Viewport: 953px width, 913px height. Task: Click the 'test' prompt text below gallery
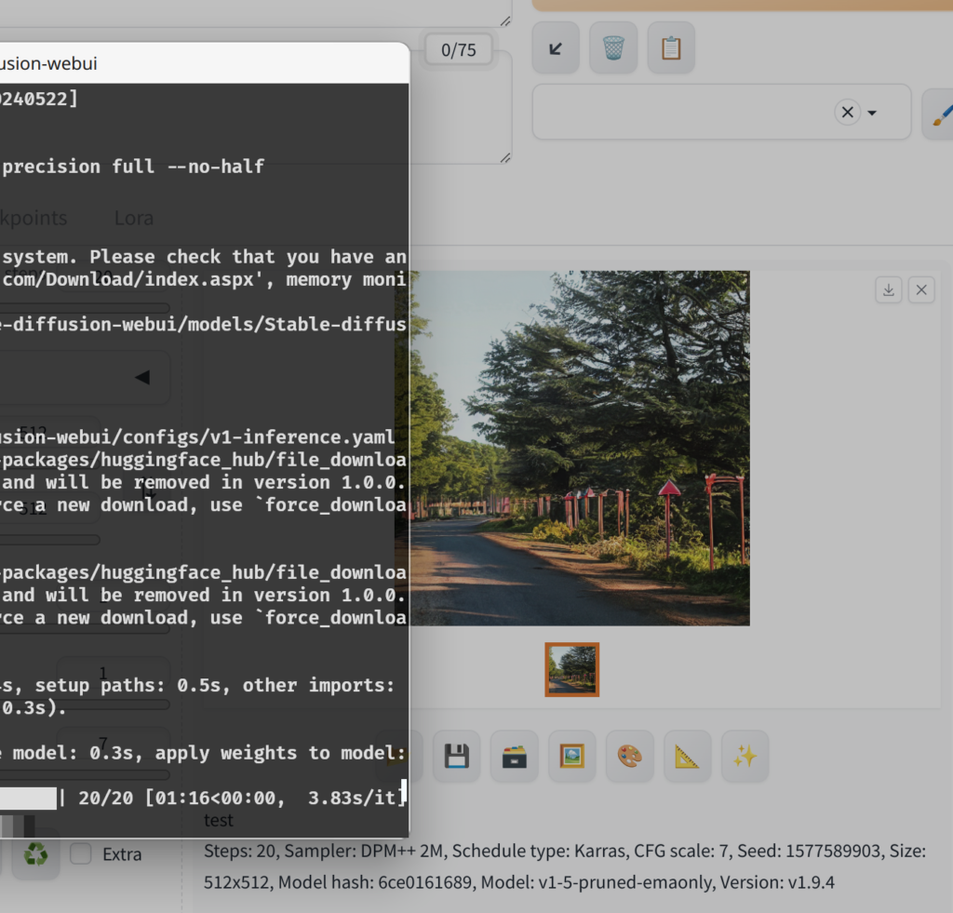click(218, 821)
